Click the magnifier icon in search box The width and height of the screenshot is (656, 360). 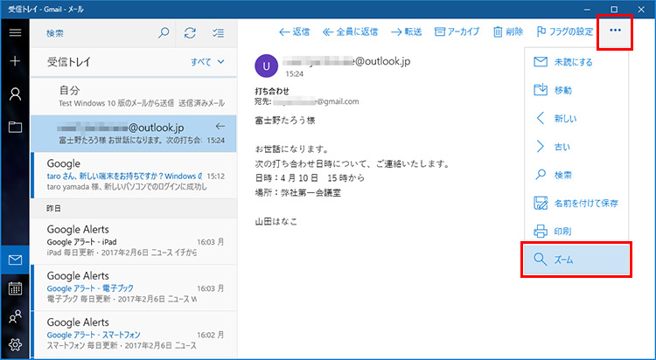pos(163,33)
